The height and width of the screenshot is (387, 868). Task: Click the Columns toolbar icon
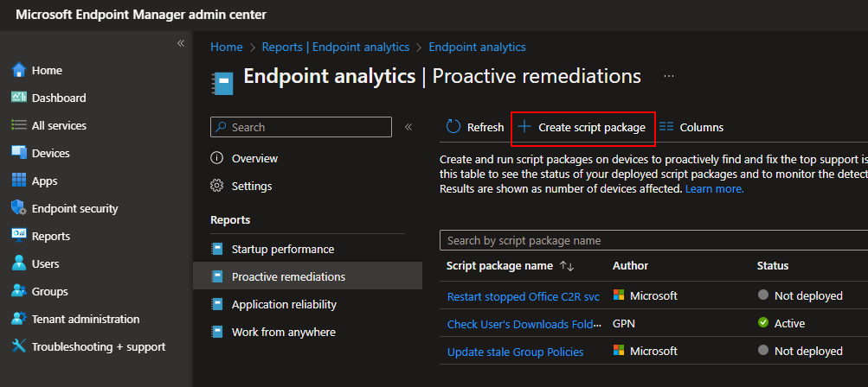tap(666, 127)
